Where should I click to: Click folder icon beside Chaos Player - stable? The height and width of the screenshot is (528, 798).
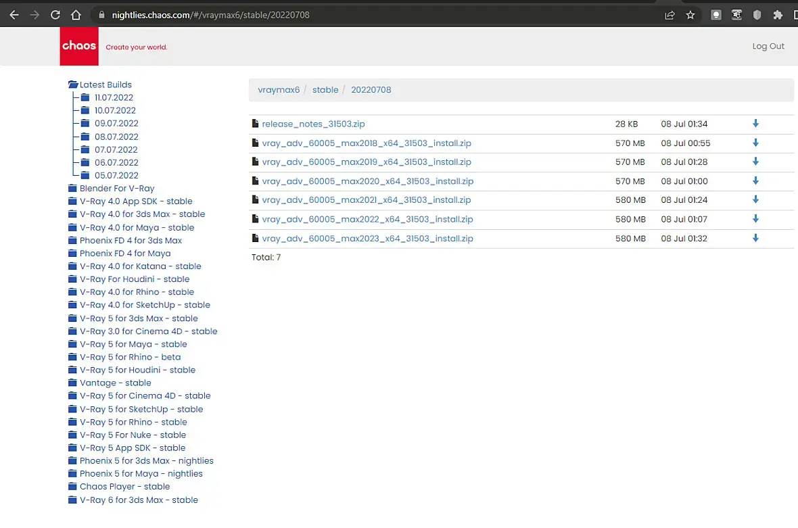[x=73, y=486]
